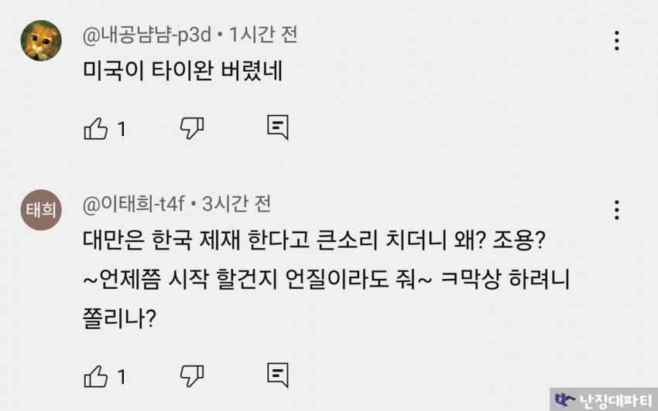This screenshot has width=658, height=411.
Task: Reply to the comment by @내공냠냠-p3d
Action: tap(278, 127)
